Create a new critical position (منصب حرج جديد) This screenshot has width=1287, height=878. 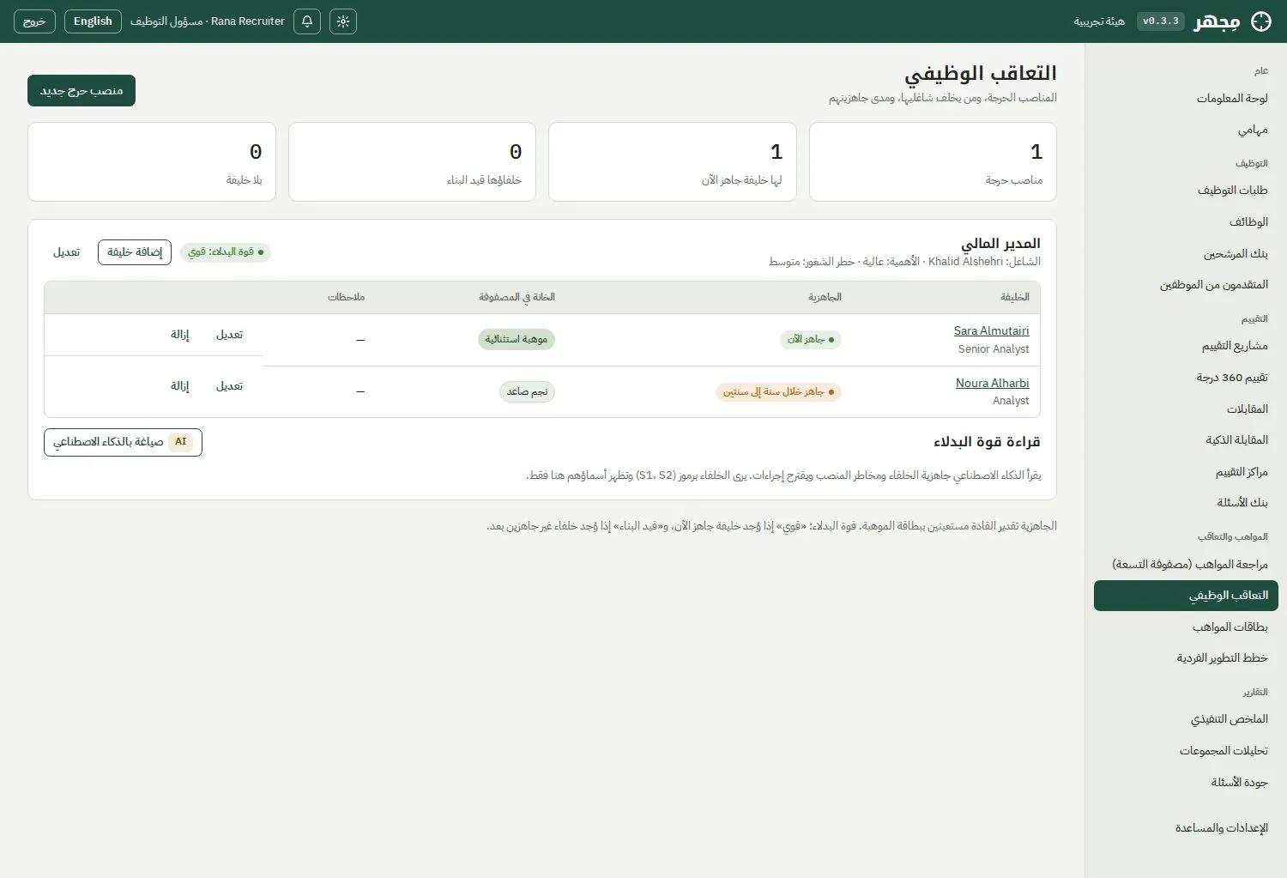82,91
